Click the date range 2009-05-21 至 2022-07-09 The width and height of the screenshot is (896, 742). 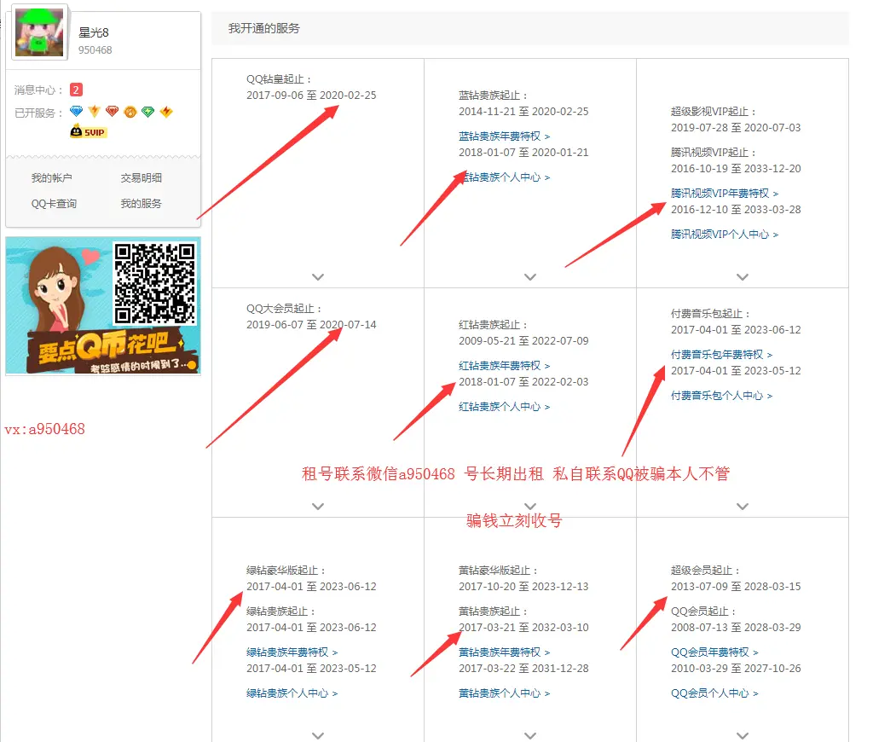click(x=523, y=340)
